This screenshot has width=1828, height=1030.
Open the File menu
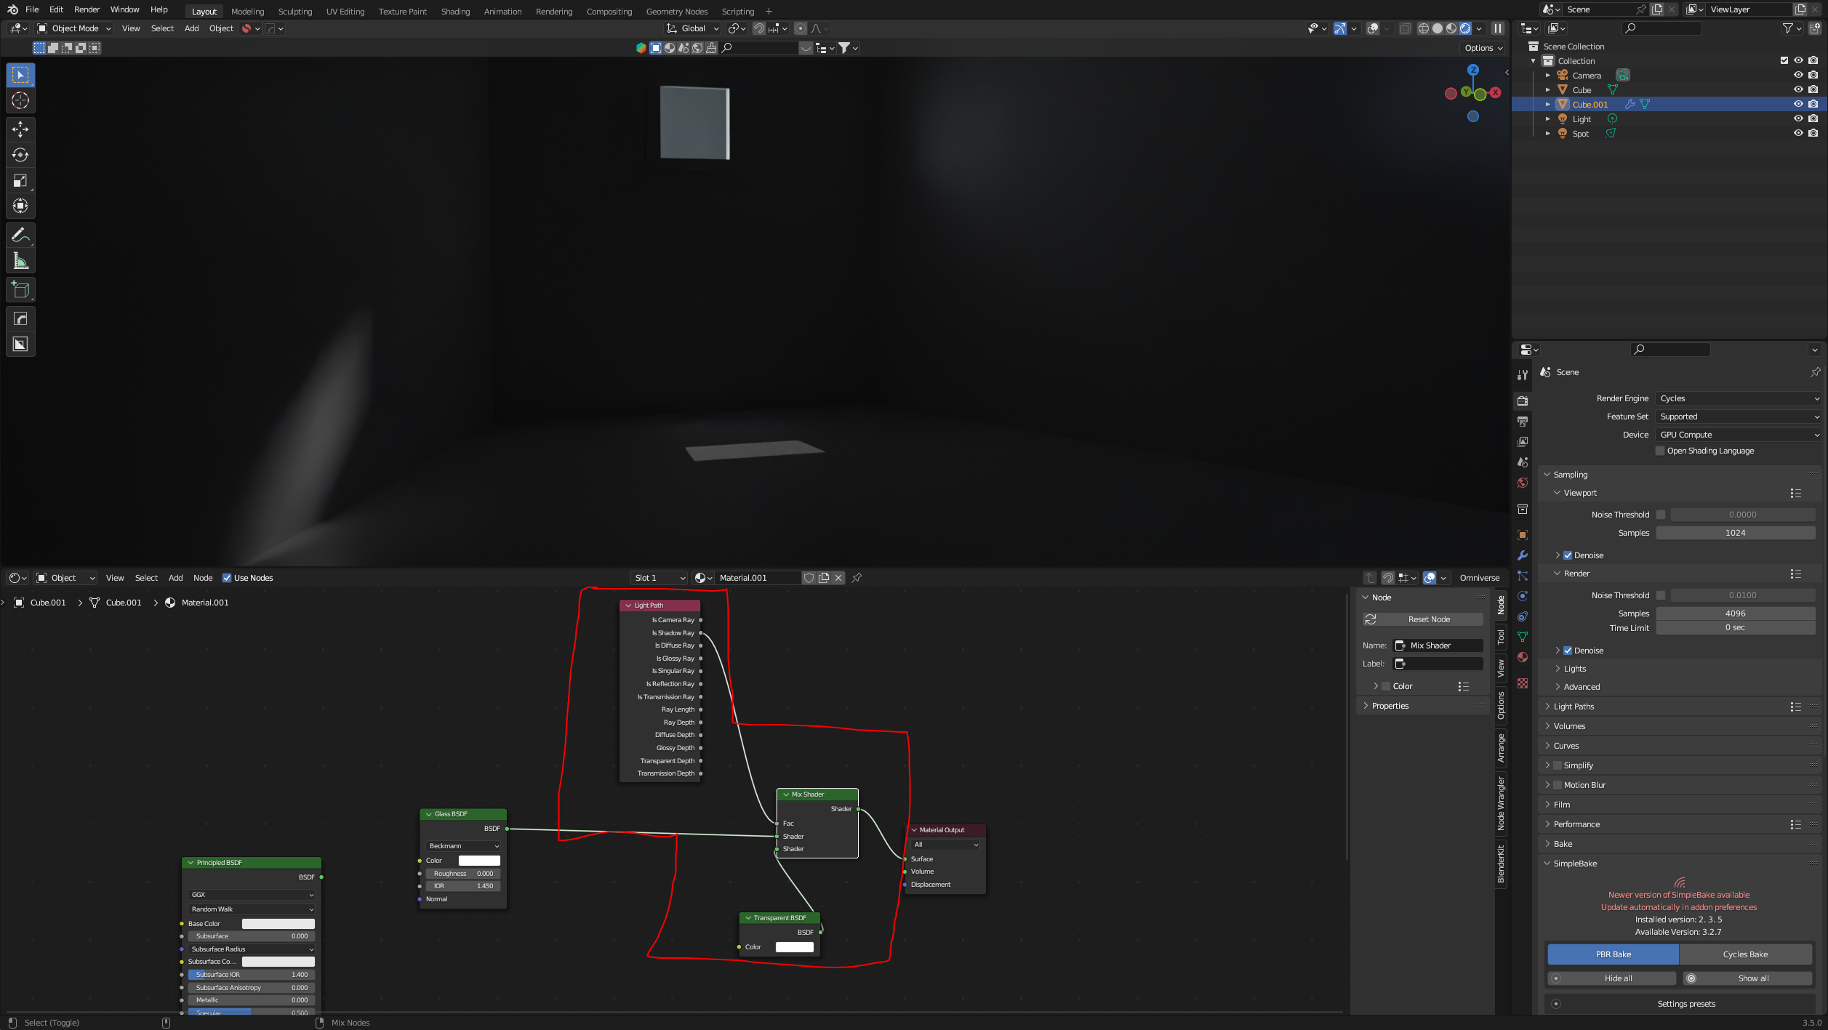[x=32, y=9]
